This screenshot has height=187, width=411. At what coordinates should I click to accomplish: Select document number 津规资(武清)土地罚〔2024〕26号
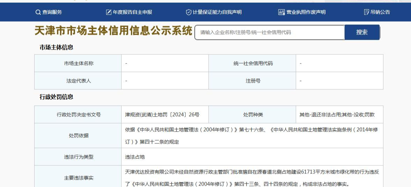(x=162, y=115)
